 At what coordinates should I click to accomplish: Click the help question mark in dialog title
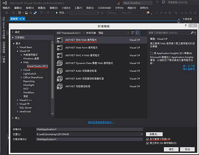tap(185, 26)
